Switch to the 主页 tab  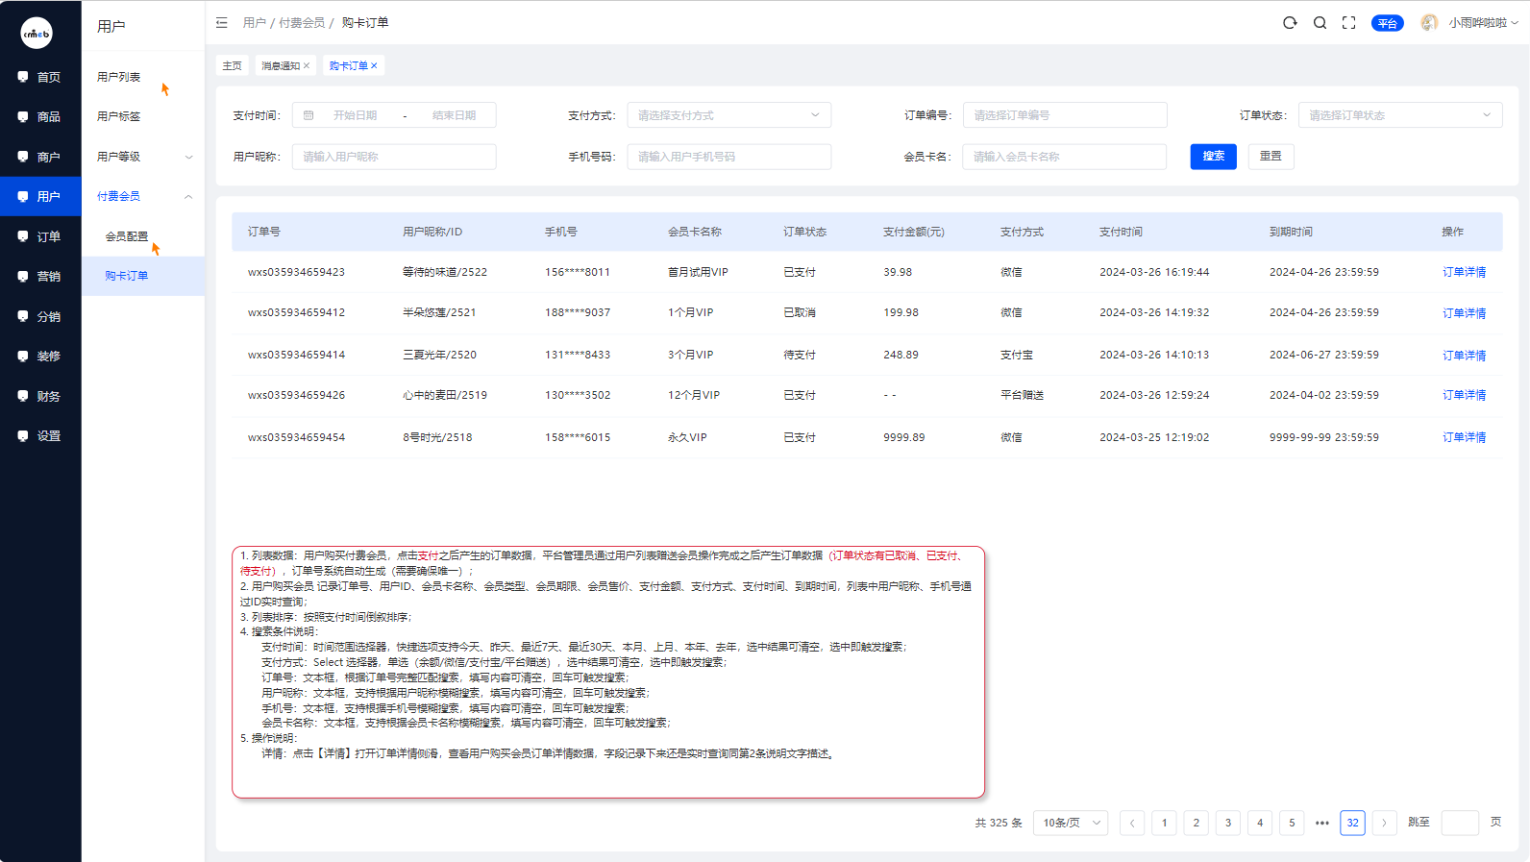[232, 65]
